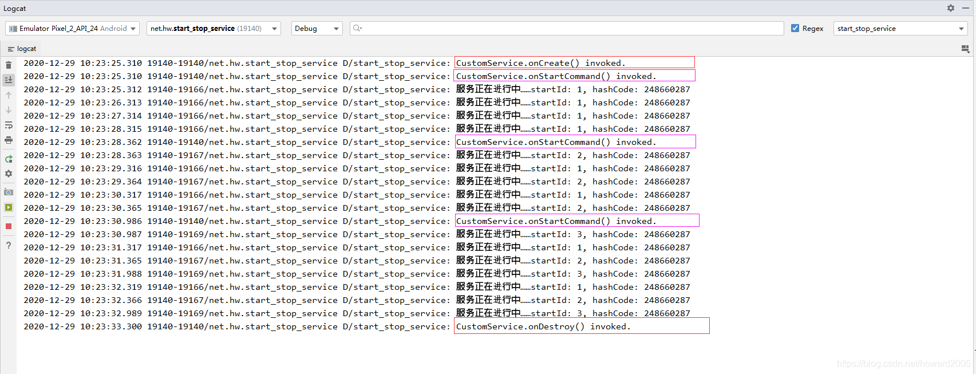This screenshot has width=976, height=374.
Task: Open Logcat header settings gear in sidebar
Action: coord(9,174)
